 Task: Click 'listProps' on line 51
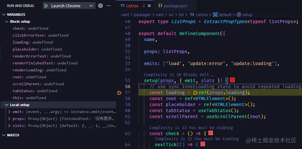click(175, 51)
